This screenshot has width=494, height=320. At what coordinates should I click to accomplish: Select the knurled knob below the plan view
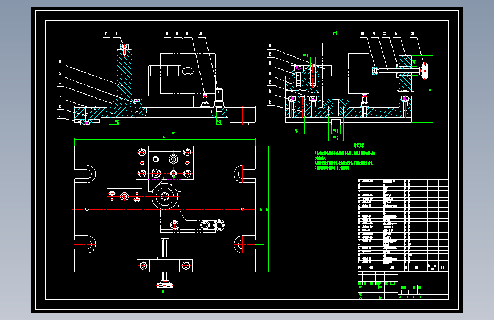click(165, 285)
